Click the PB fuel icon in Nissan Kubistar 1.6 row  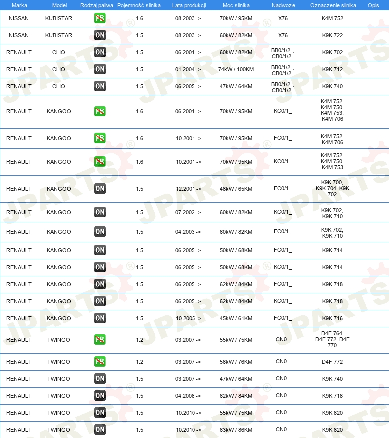point(99,18)
